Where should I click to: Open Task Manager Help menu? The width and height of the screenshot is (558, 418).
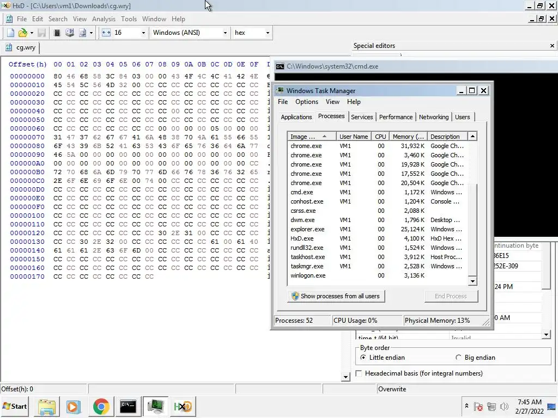click(354, 102)
